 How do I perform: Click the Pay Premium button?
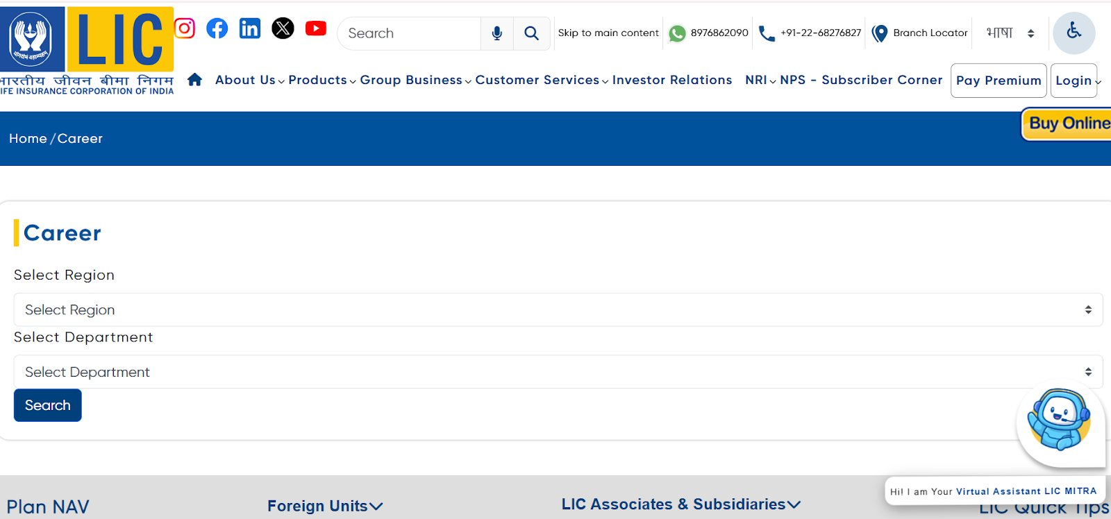999,80
